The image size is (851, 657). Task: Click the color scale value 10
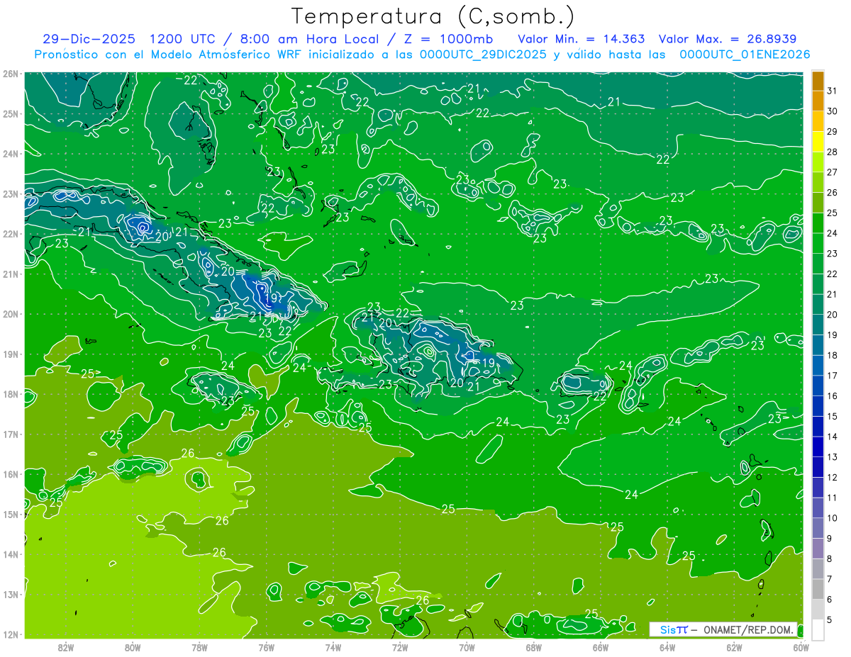[833, 518]
